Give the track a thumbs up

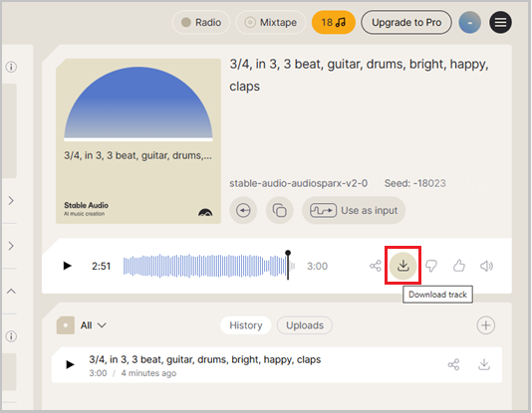click(x=458, y=266)
